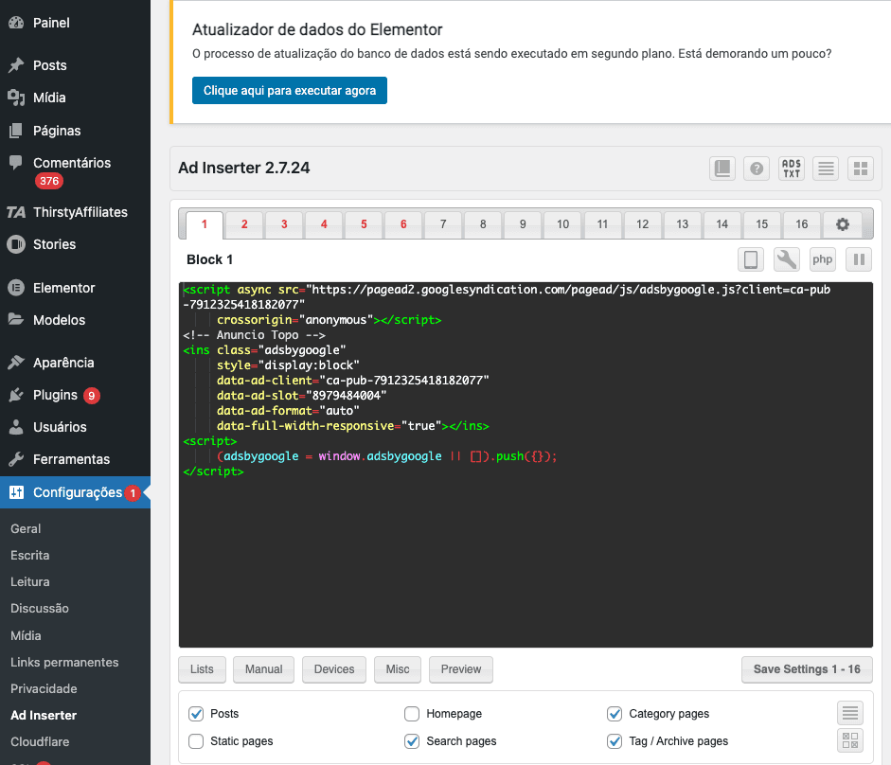Open Discussão settings submenu
This screenshot has width=891, height=765.
pos(40,609)
